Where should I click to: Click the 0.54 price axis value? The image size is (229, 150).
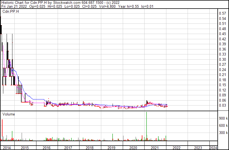tap(223, 19)
